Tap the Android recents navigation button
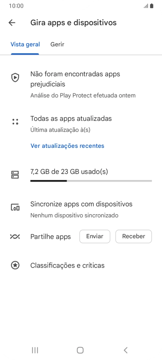The width and height of the screenshot is (162, 360). tap(35, 350)
